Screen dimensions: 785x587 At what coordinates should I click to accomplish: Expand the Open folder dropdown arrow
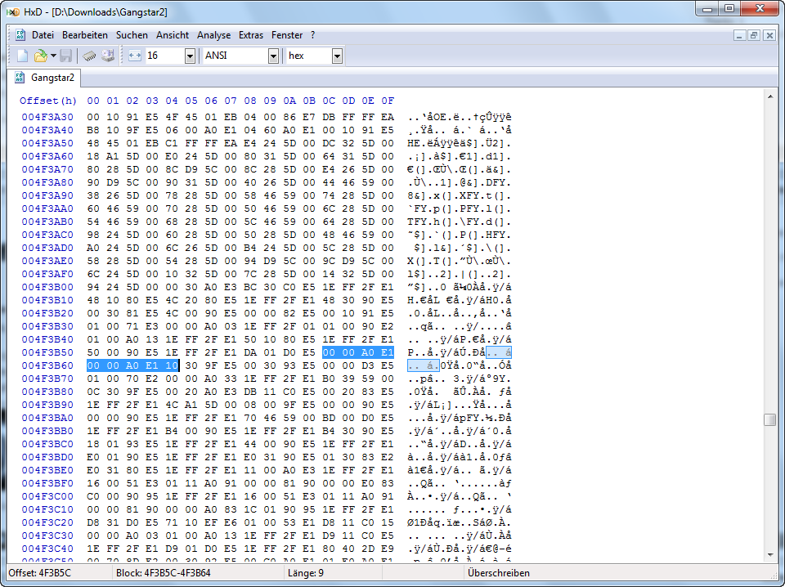point(53,56)
